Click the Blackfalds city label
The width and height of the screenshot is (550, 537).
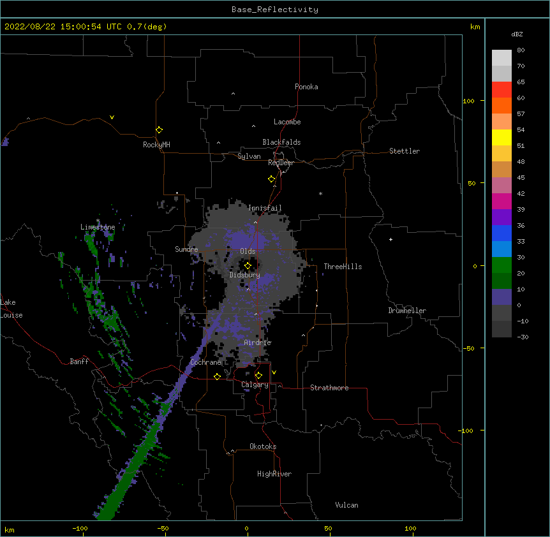pos(281,142)
